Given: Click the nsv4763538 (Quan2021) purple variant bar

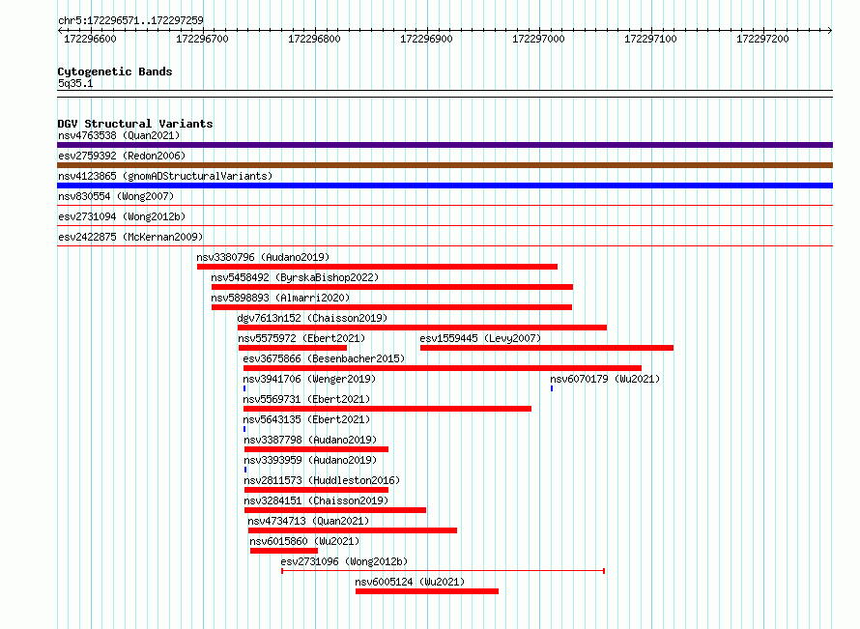Looking at the screenshot, I should coord(444,145).
